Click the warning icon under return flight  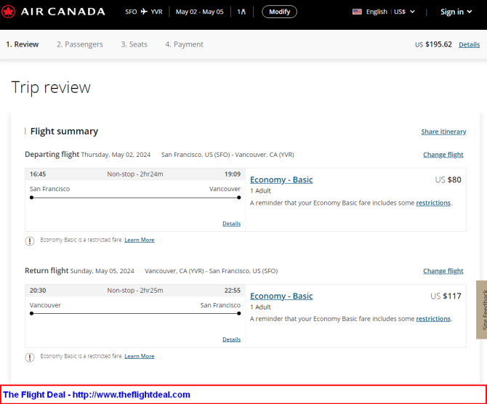point(30,357)
